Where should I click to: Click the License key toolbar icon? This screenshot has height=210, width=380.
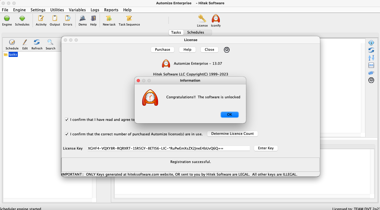pos(202,18)
